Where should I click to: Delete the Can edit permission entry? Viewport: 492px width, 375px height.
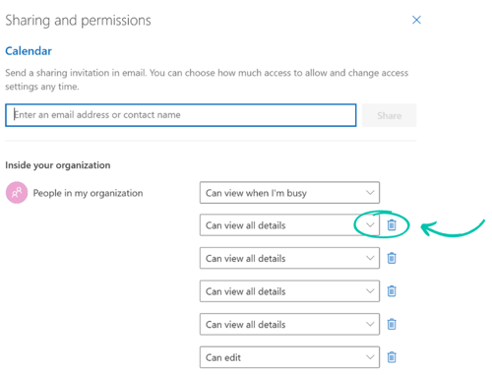tap(392, 357)
